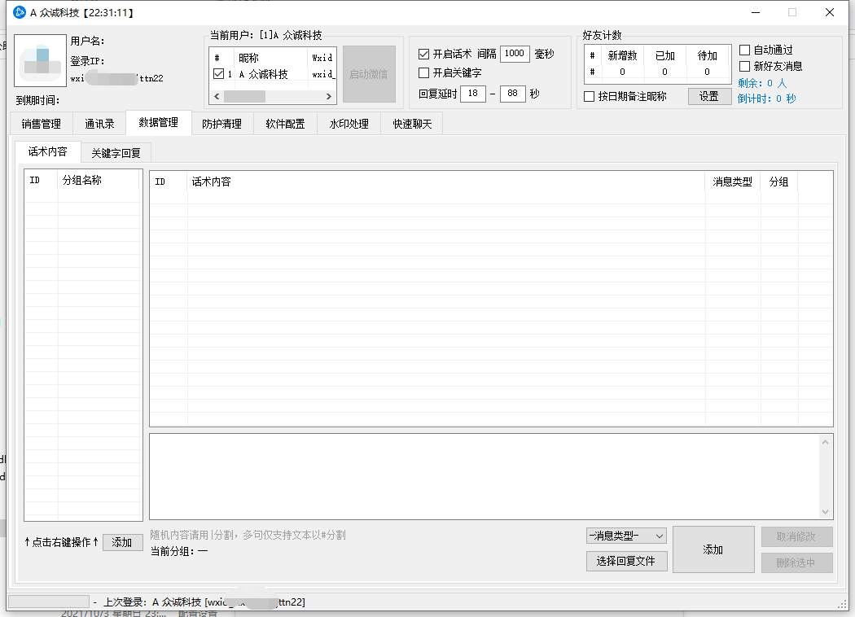Go to the 水印处理 tab

point(349,125)
